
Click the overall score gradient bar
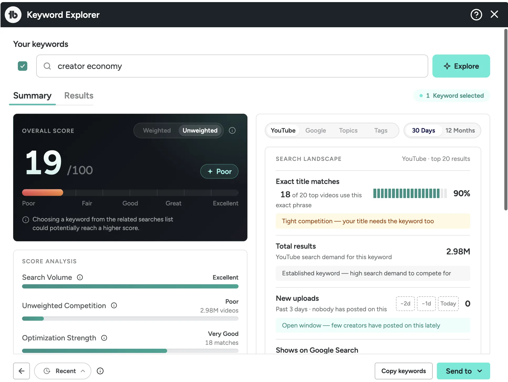click(130, 193)
